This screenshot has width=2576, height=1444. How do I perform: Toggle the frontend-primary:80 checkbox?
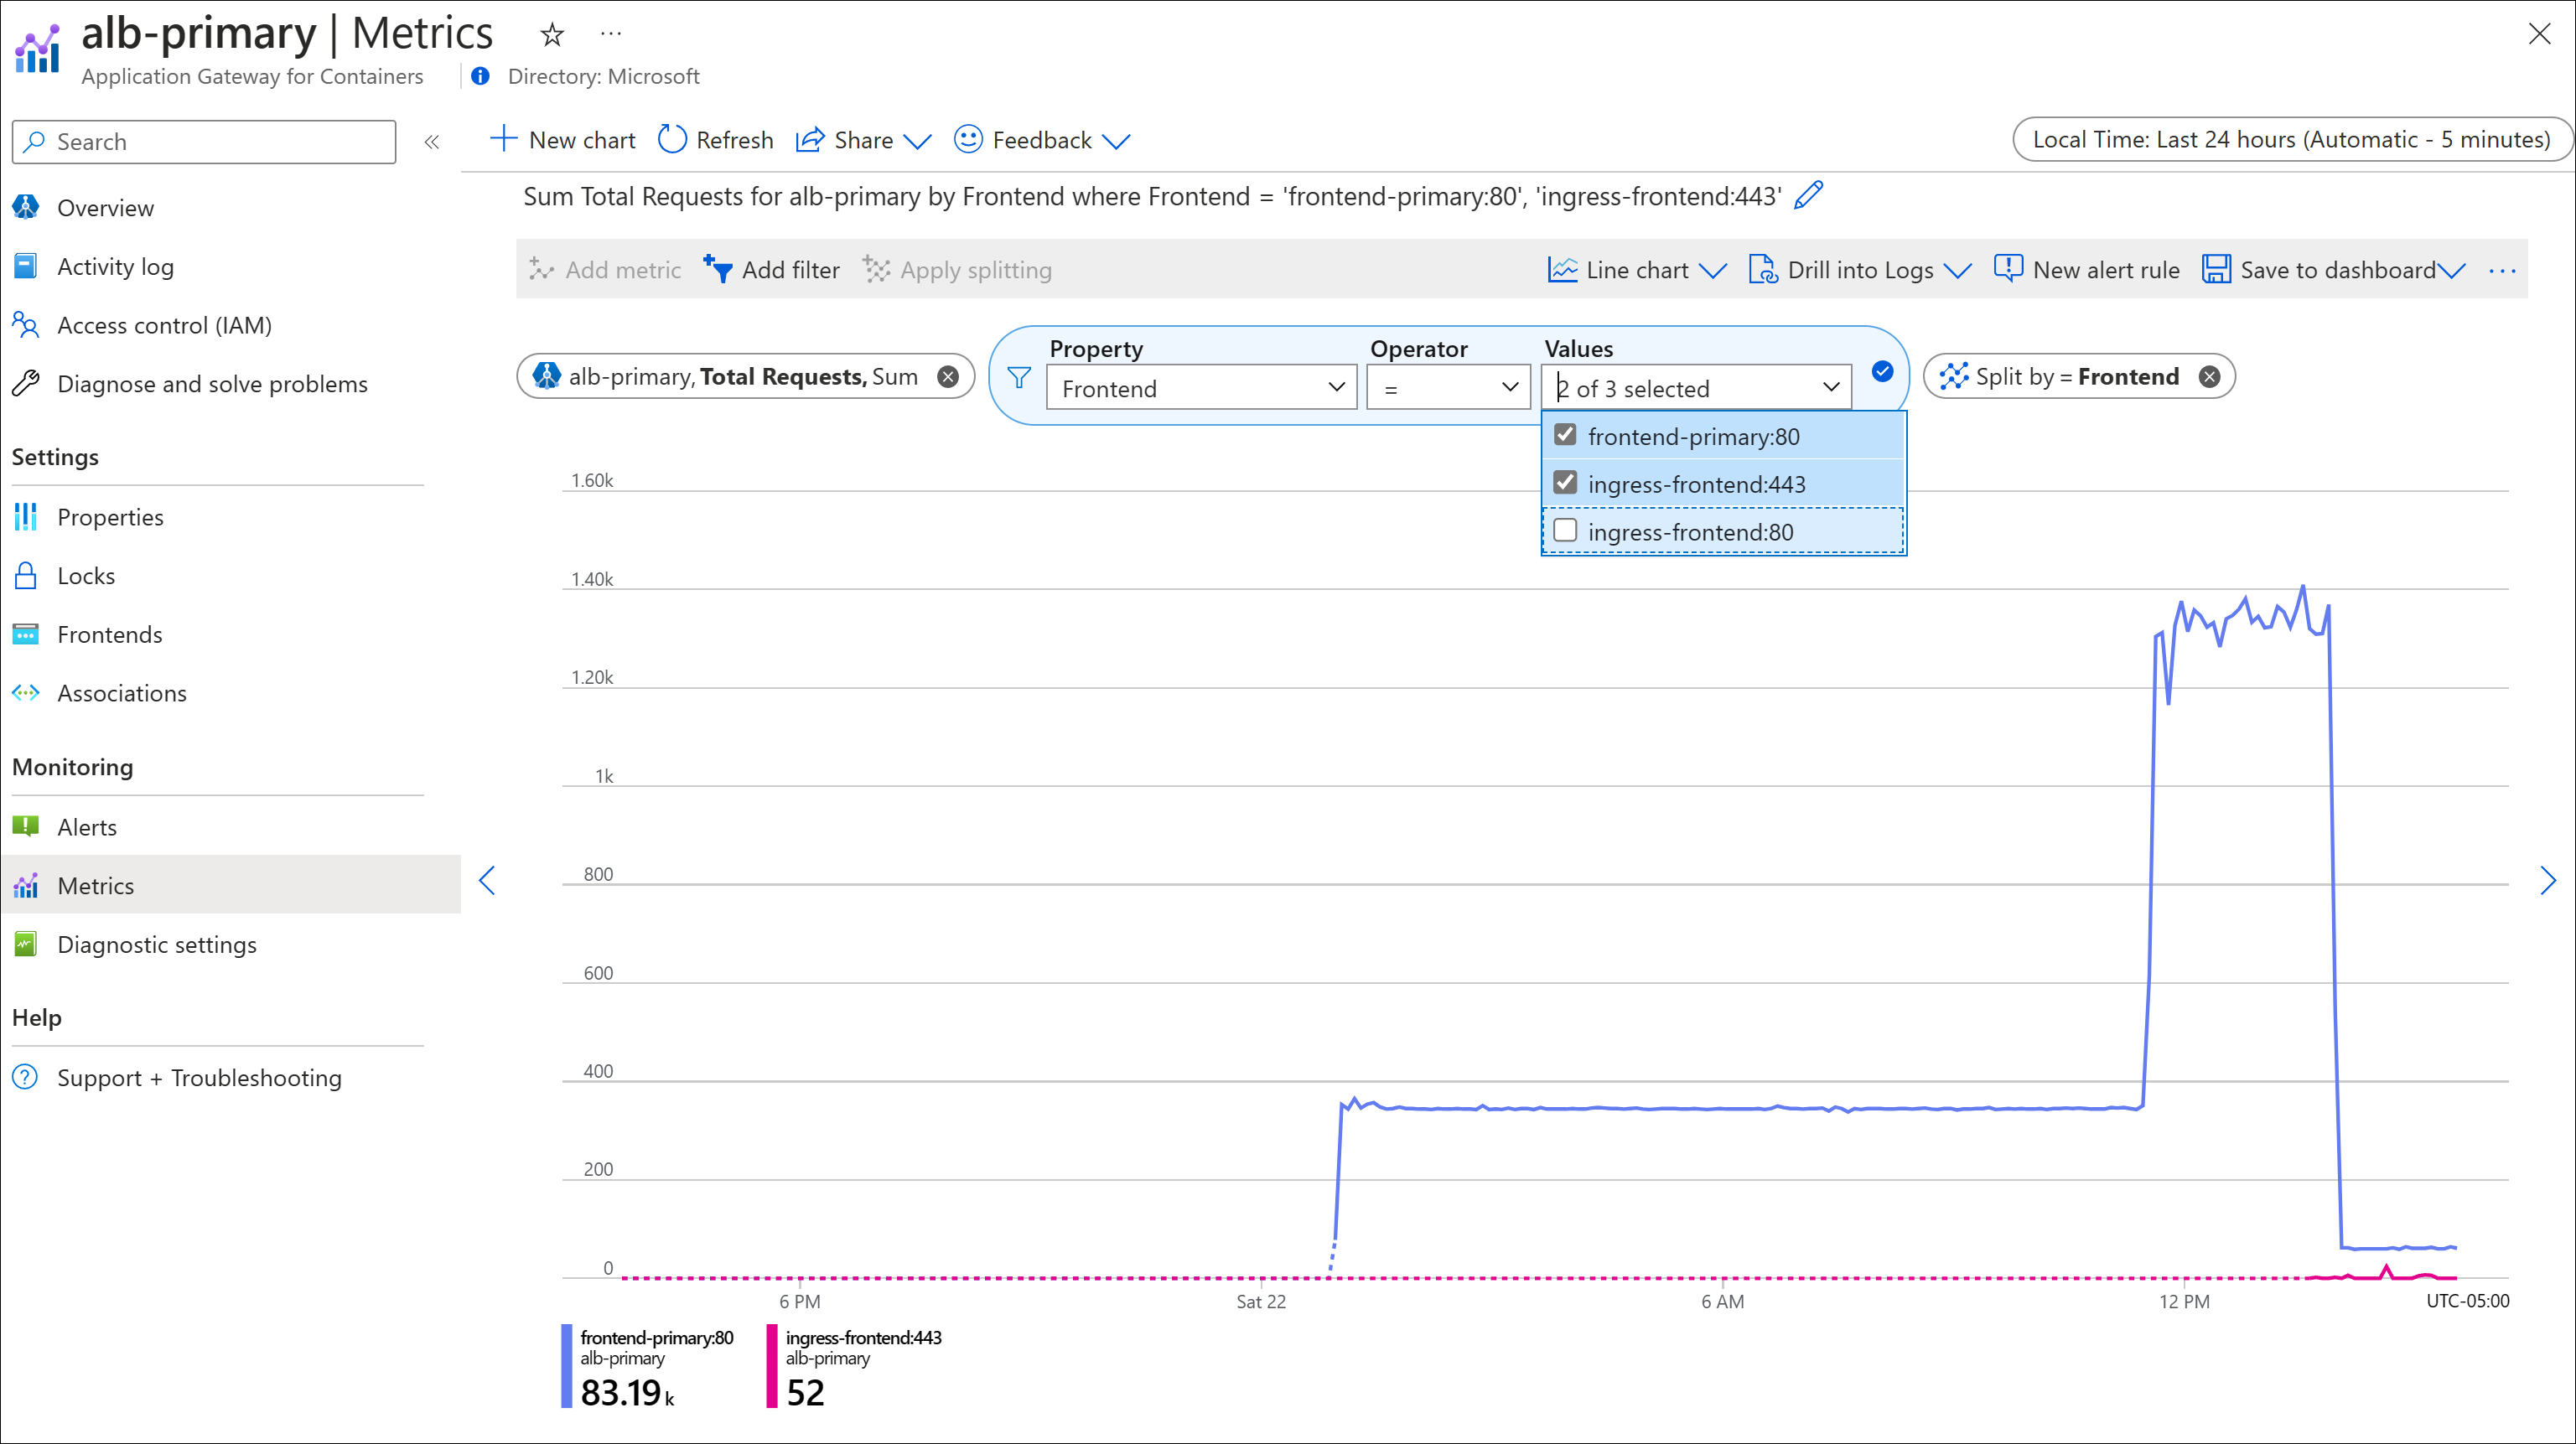coord(1566,433)
